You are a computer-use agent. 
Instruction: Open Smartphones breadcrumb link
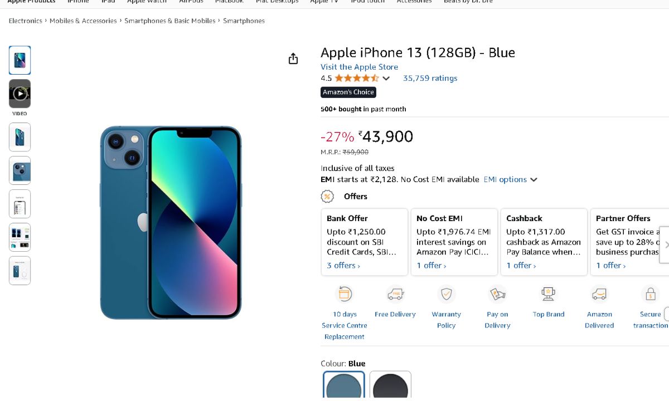point(244,21)
